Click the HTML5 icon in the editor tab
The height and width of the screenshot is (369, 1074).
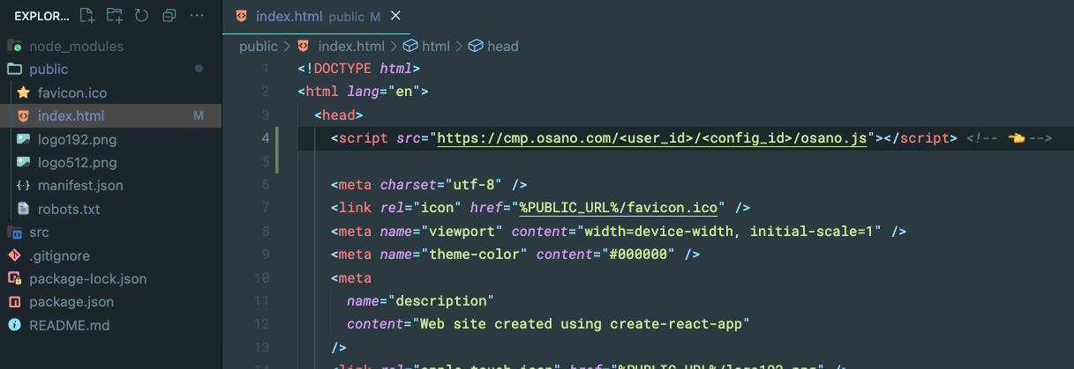tap(242, 16)
